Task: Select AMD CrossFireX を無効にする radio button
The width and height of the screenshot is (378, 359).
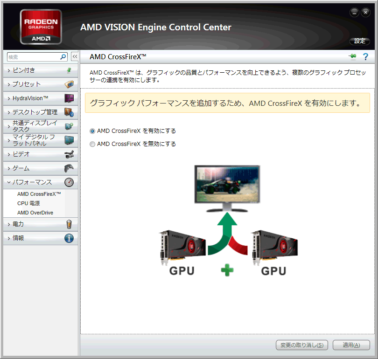Action: coord(92,144)
